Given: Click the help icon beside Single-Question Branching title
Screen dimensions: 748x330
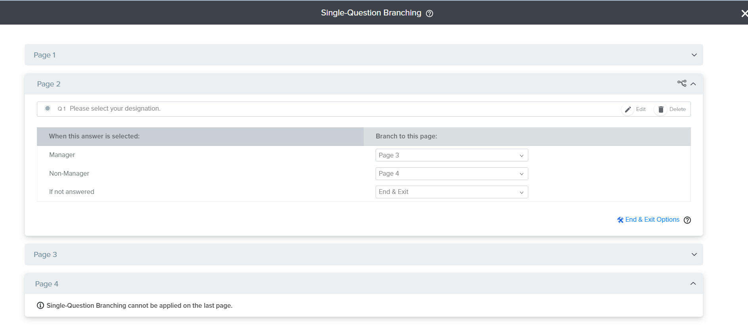Looking at the screenshot, I should pyautogui.click(x=430, y=13).
